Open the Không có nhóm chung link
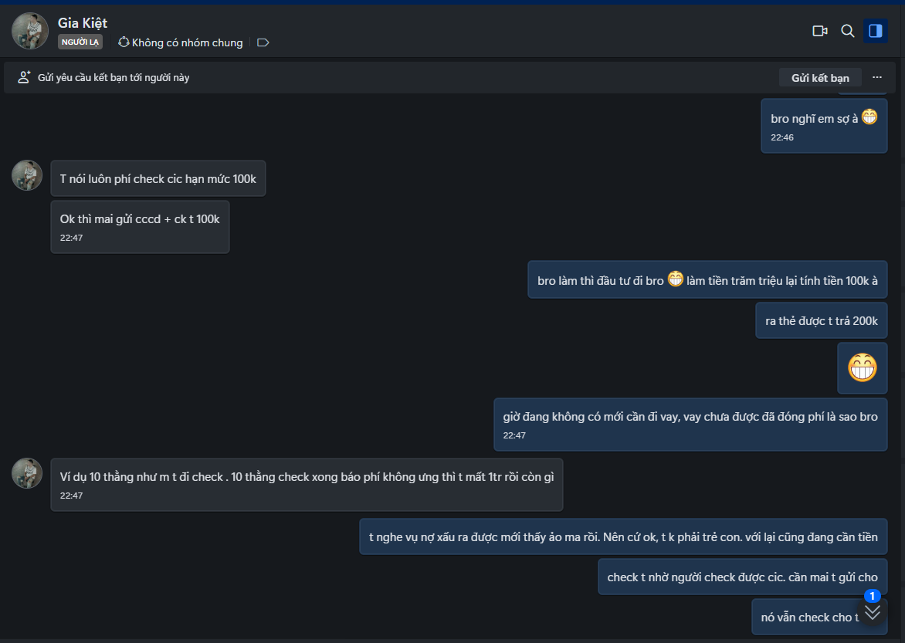Viewport: 905px width, 643px height. click(x=187, y=42)
